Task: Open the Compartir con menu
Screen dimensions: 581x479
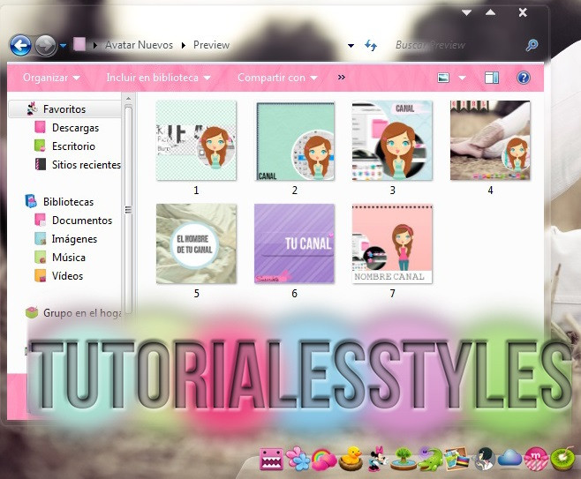Action: [277, 78]
